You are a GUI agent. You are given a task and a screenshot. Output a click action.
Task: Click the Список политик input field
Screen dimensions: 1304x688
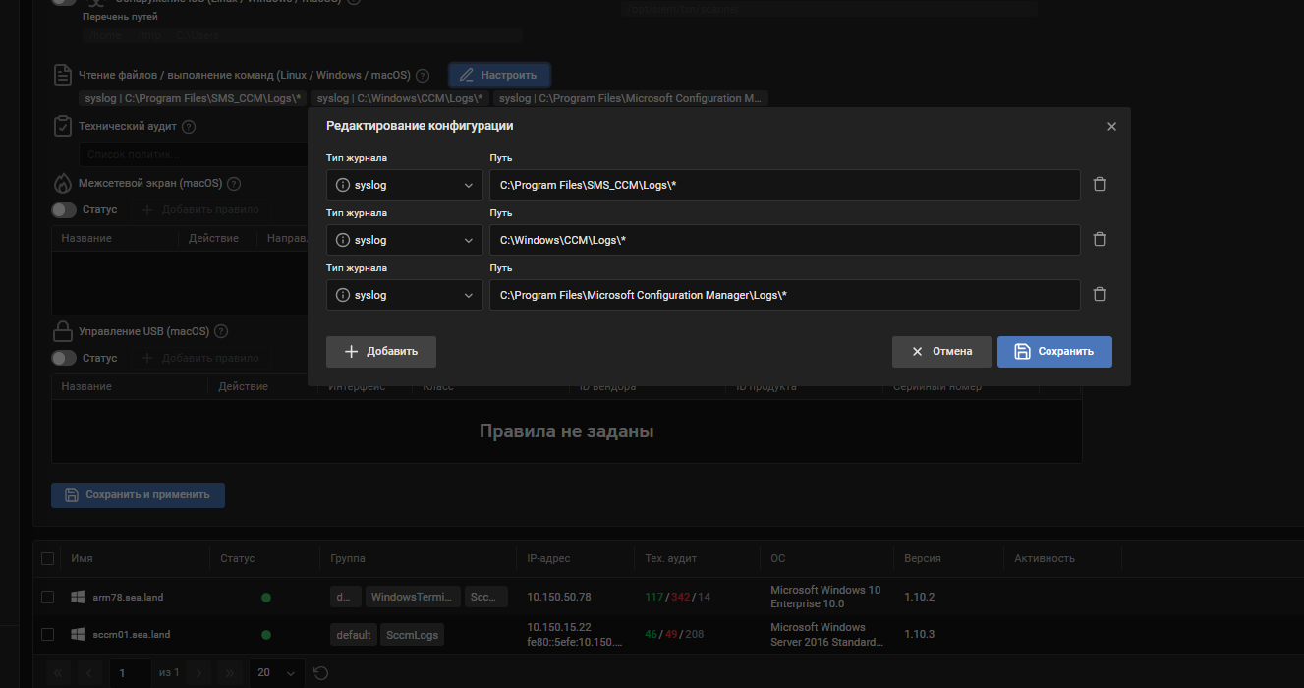tap(194, 154)
